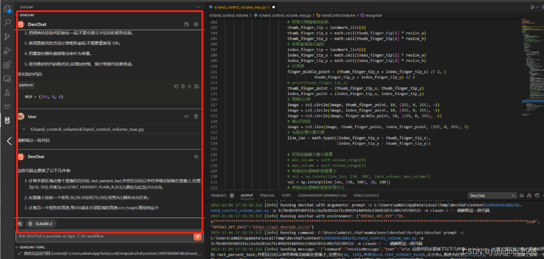544x259 pixels.
Task: Click the finger_middle_point assignment line
Action: coord(366,72)
